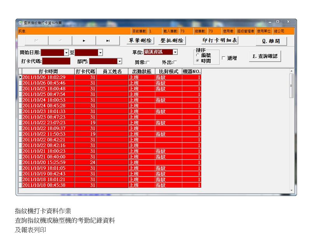Click the 打卡代碼 input field
The height and width of the screenshot is (249, 311).
click(56, 61)
